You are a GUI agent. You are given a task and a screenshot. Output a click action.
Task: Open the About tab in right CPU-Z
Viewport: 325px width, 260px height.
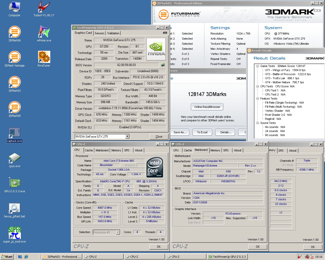[x=293, y=151]
